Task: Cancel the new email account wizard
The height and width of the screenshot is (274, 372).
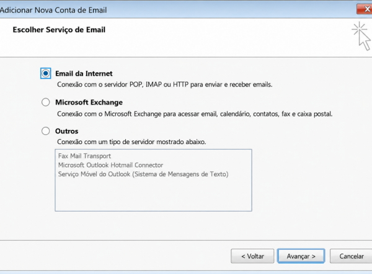Action: tap(351, 256)
